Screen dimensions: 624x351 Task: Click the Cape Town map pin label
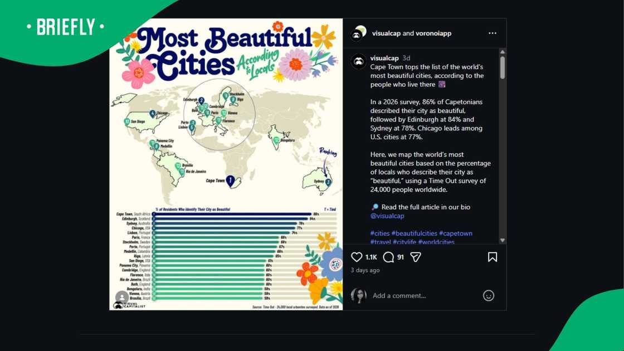point(215,181)
